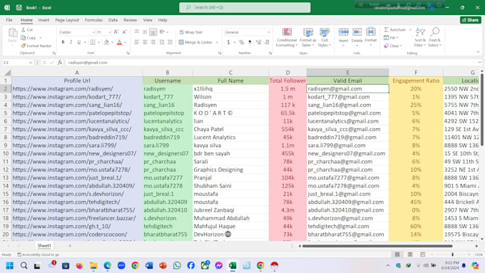Open Format as Table
The height and width of the screenshot is (273, 485).
[x=308, y=37]
